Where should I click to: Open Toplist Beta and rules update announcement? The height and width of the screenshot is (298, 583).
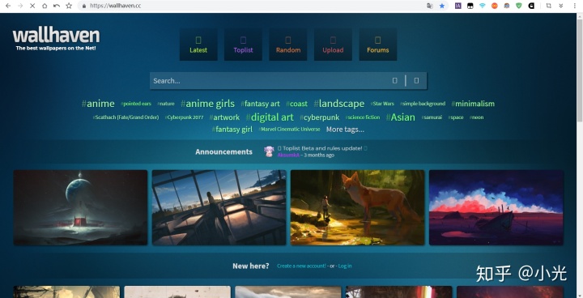(323, 148)
